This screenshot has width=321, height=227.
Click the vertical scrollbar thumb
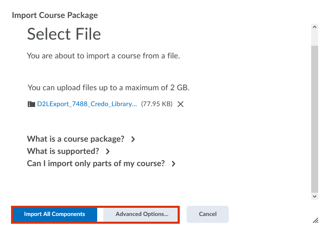tap(314, 118)
